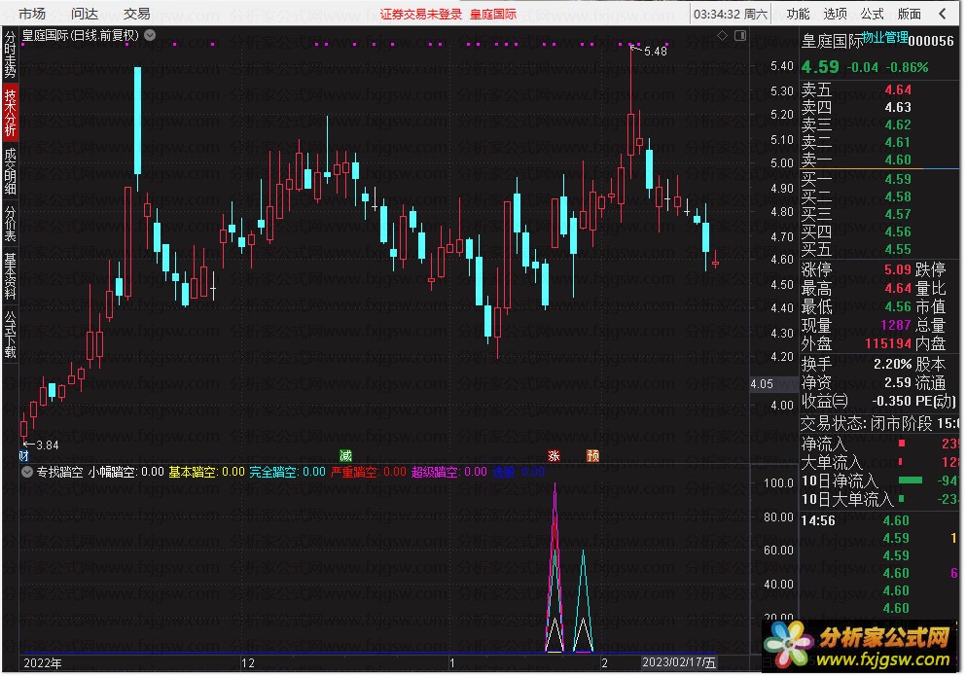This screenshot has width=966, height=676.
Task: Click the clock showing 03:34:32 周六
Action: (730, 14)
